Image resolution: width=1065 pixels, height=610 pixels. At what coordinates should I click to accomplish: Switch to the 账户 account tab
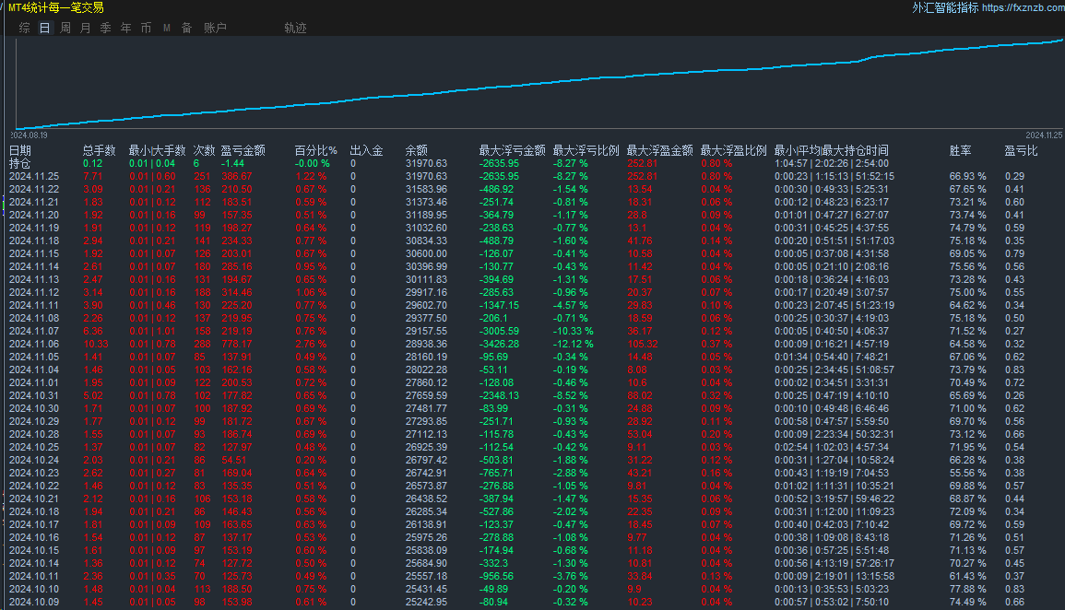pos(216,28)
